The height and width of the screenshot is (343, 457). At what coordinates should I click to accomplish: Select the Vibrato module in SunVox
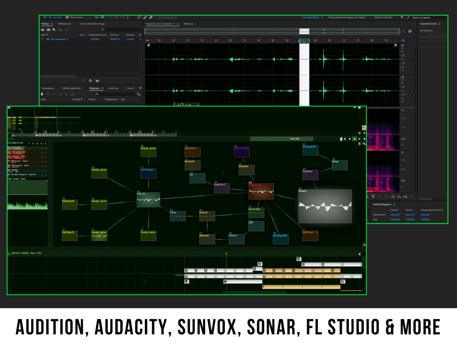(149, 199)
